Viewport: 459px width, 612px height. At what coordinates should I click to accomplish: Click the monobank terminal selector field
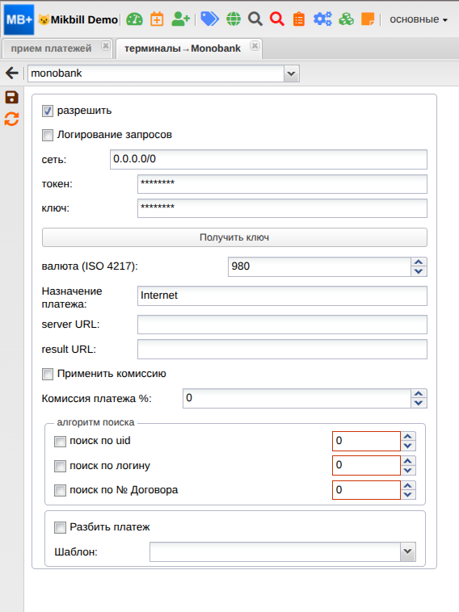156,73
